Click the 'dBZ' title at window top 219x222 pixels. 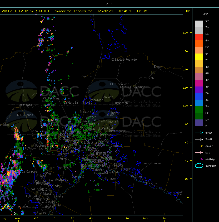tap(109, 4)
